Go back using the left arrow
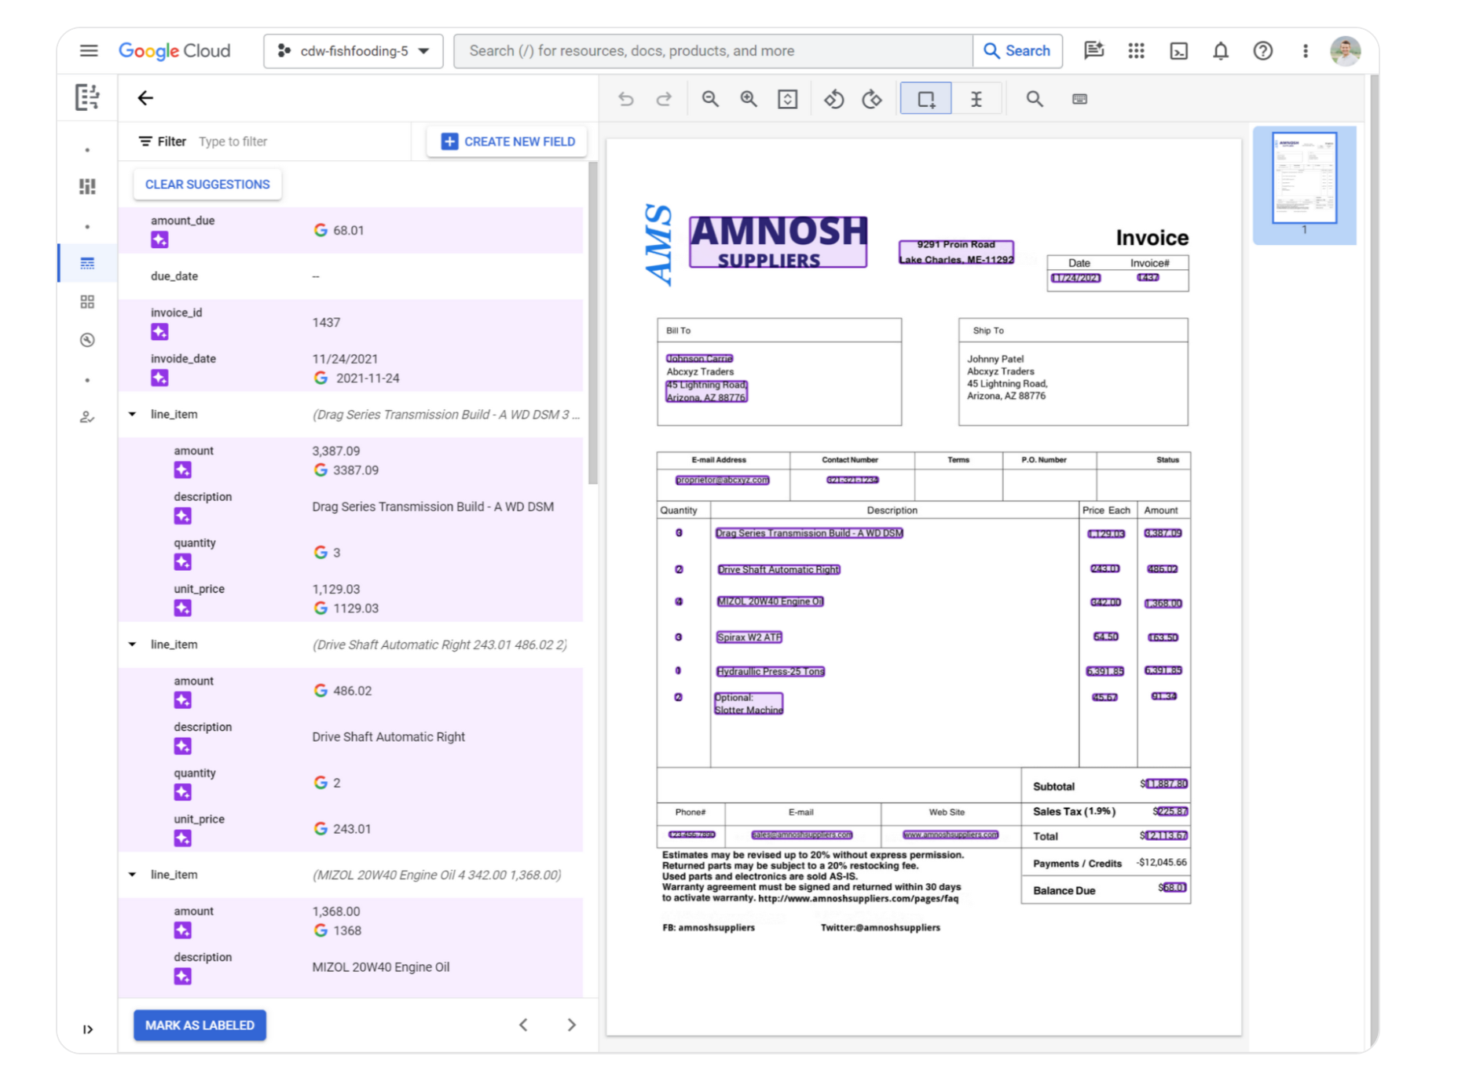The width and height of the screenshot is (1480, 1085). coord(145,98)
